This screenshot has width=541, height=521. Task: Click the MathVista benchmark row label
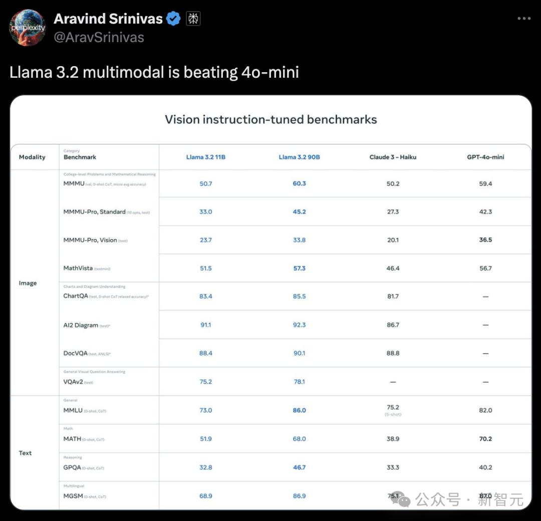point(78,268)
